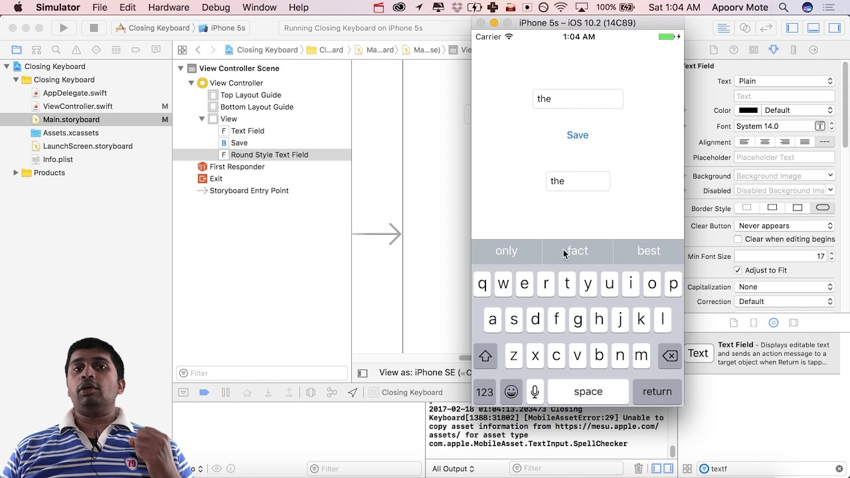Select center text alignment button
Viewport: 850px width, 478px height.
pos(765,142)
